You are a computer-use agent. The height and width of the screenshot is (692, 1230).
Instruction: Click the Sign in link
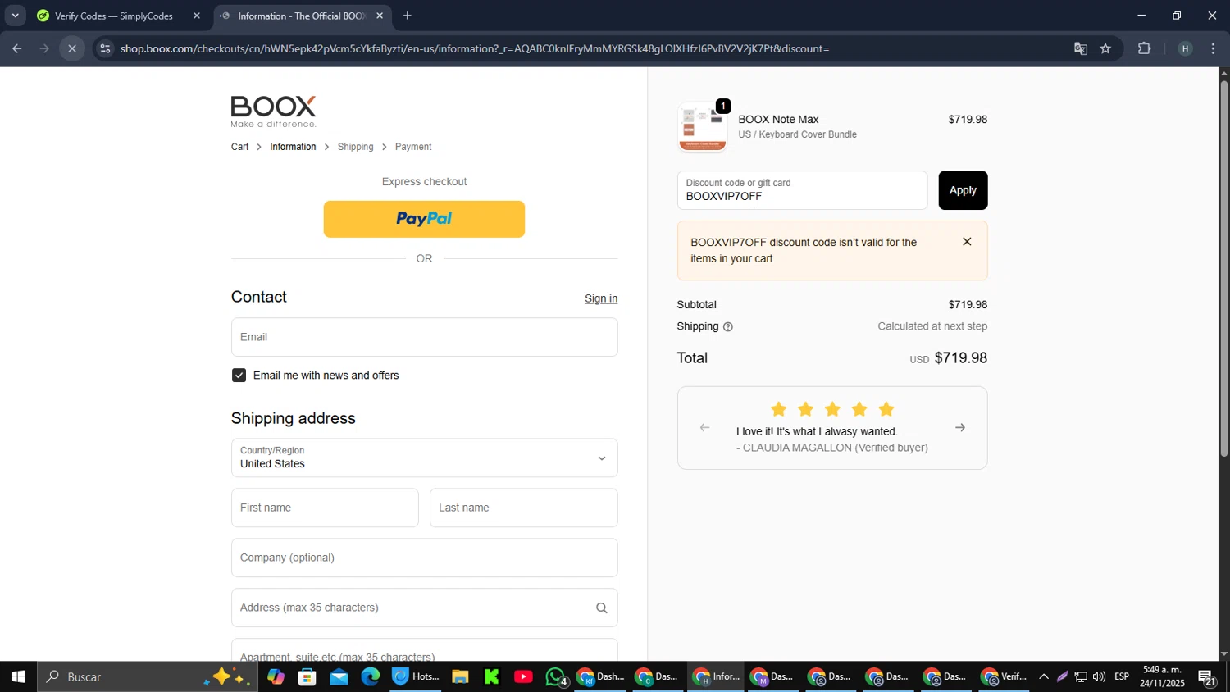click(601, 298)
